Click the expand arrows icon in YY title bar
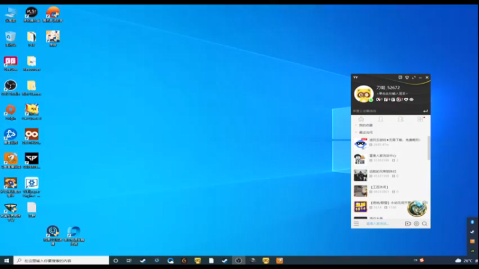The height and width of the screenshot is (269, 479). click(414, 78)
